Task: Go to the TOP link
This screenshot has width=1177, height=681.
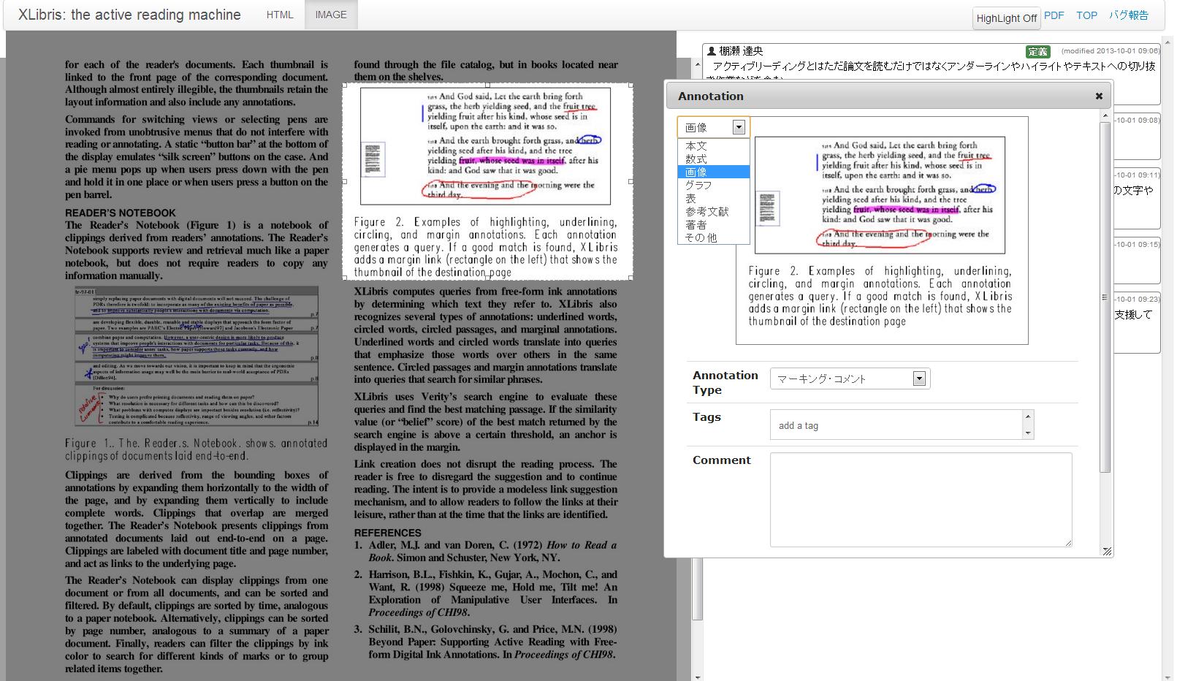Action: [x=1086, y=15]
